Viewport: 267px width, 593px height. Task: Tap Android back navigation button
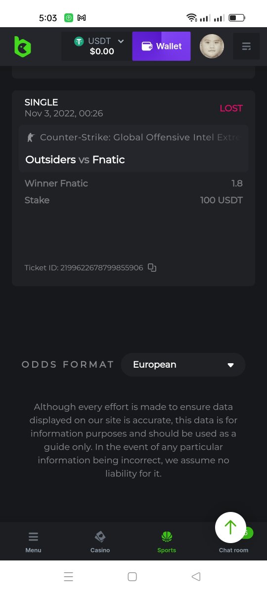click(196, 576)
